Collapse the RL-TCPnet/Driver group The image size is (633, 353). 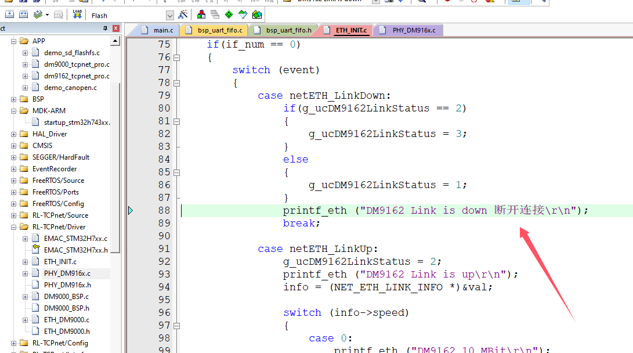point(14,227)
